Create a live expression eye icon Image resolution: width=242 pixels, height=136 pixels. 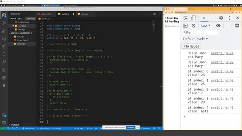click(x=218, y=26)
